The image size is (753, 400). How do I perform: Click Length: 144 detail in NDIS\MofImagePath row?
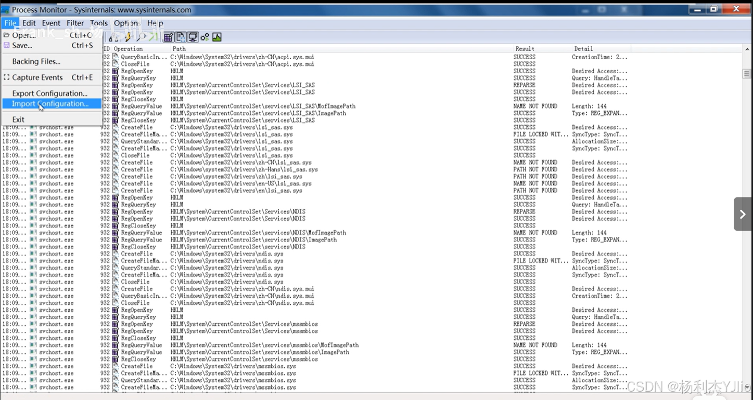(x=589, y=233)
